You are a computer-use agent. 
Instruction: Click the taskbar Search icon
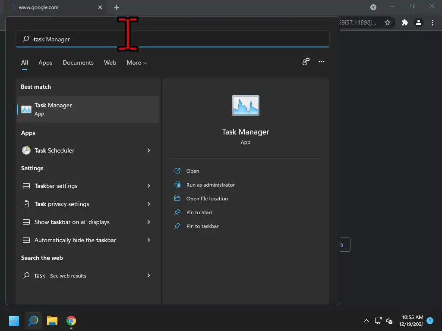[x=33, y=321]
